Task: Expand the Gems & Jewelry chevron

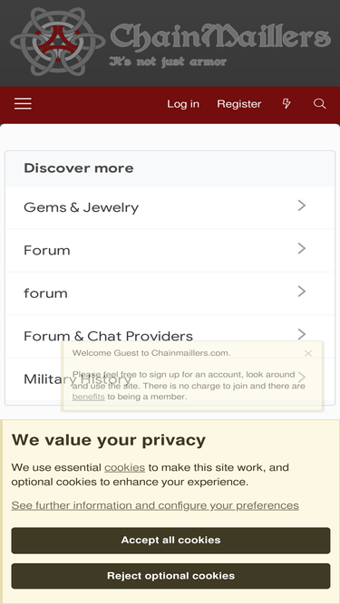Action: click(302, 206)
